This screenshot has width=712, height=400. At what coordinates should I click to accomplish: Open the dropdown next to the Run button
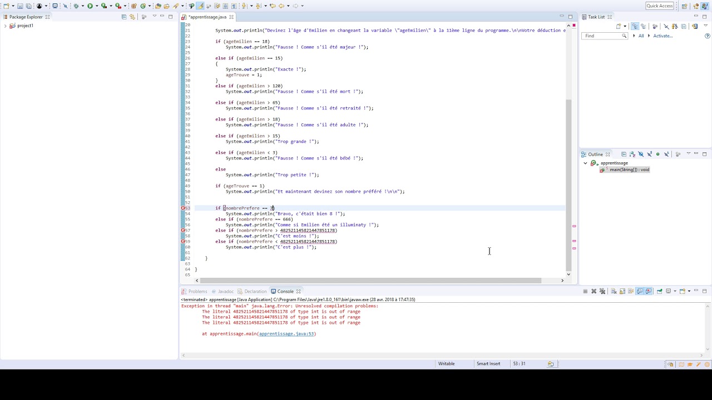point(97,6)
